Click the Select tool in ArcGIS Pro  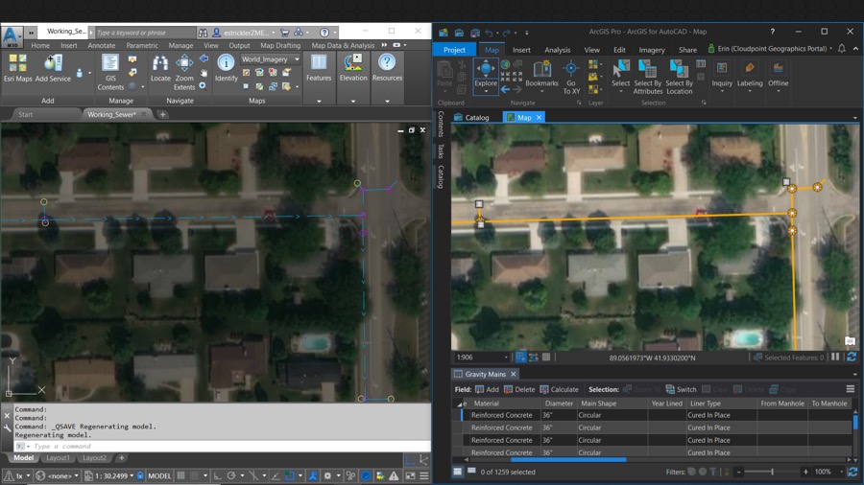[x=620, y=76]
